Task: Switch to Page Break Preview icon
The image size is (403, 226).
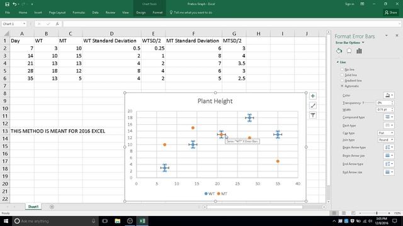Action: (353, 213)
